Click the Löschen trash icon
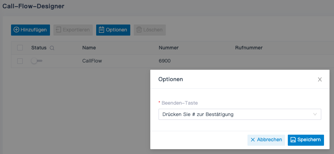Screen dimensions: 334x154 139,30
